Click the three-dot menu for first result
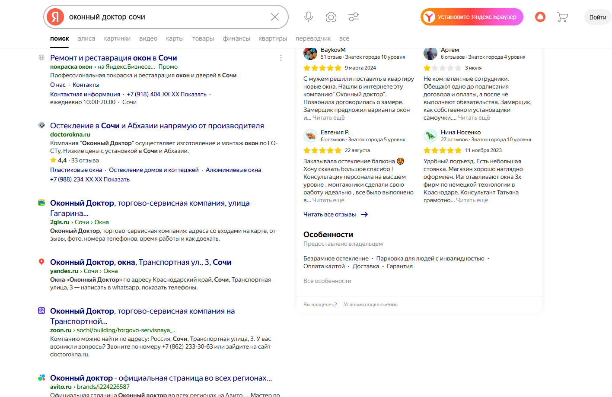 point(281,58)
